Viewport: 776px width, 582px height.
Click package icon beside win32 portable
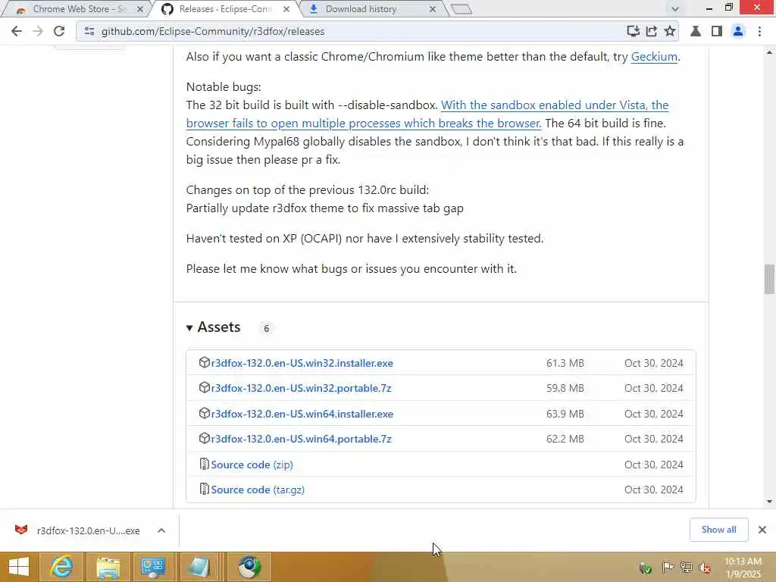click(x=205, y=387)
